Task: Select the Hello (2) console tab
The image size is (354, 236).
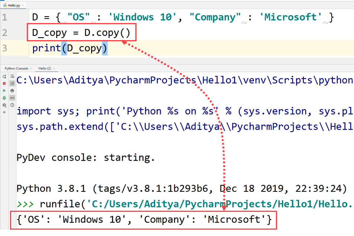Action: click(x=45, y=68)
